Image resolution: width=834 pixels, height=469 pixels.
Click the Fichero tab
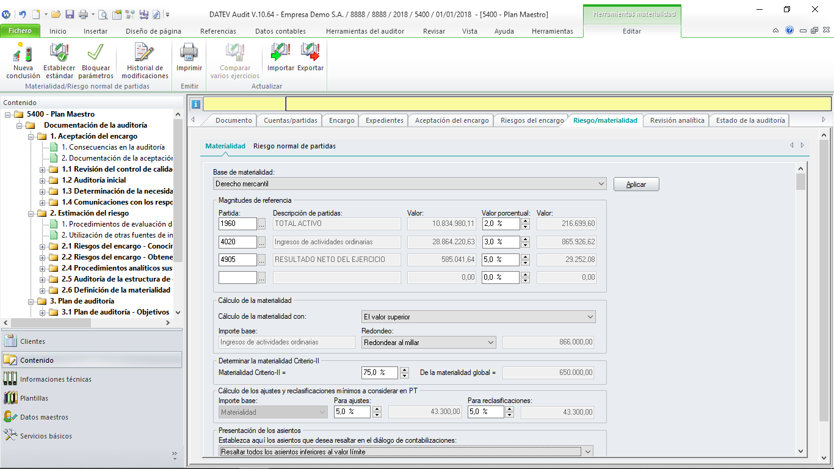click(20, 31)
